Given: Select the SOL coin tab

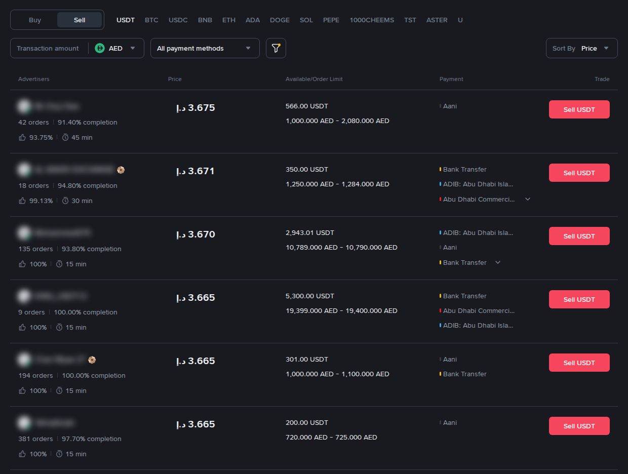Looking at the screenshot, I should [306, 20].
